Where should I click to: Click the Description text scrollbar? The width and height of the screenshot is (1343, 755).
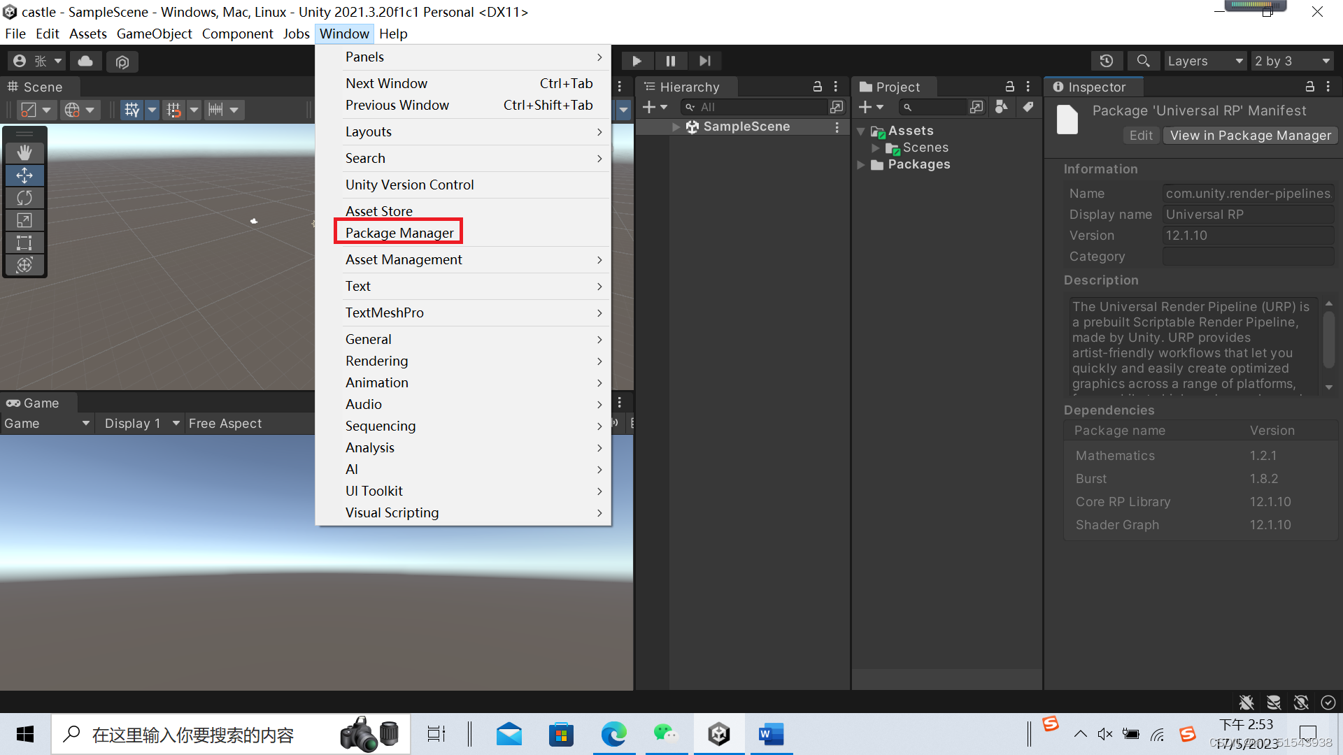[x=1328, y=339]
